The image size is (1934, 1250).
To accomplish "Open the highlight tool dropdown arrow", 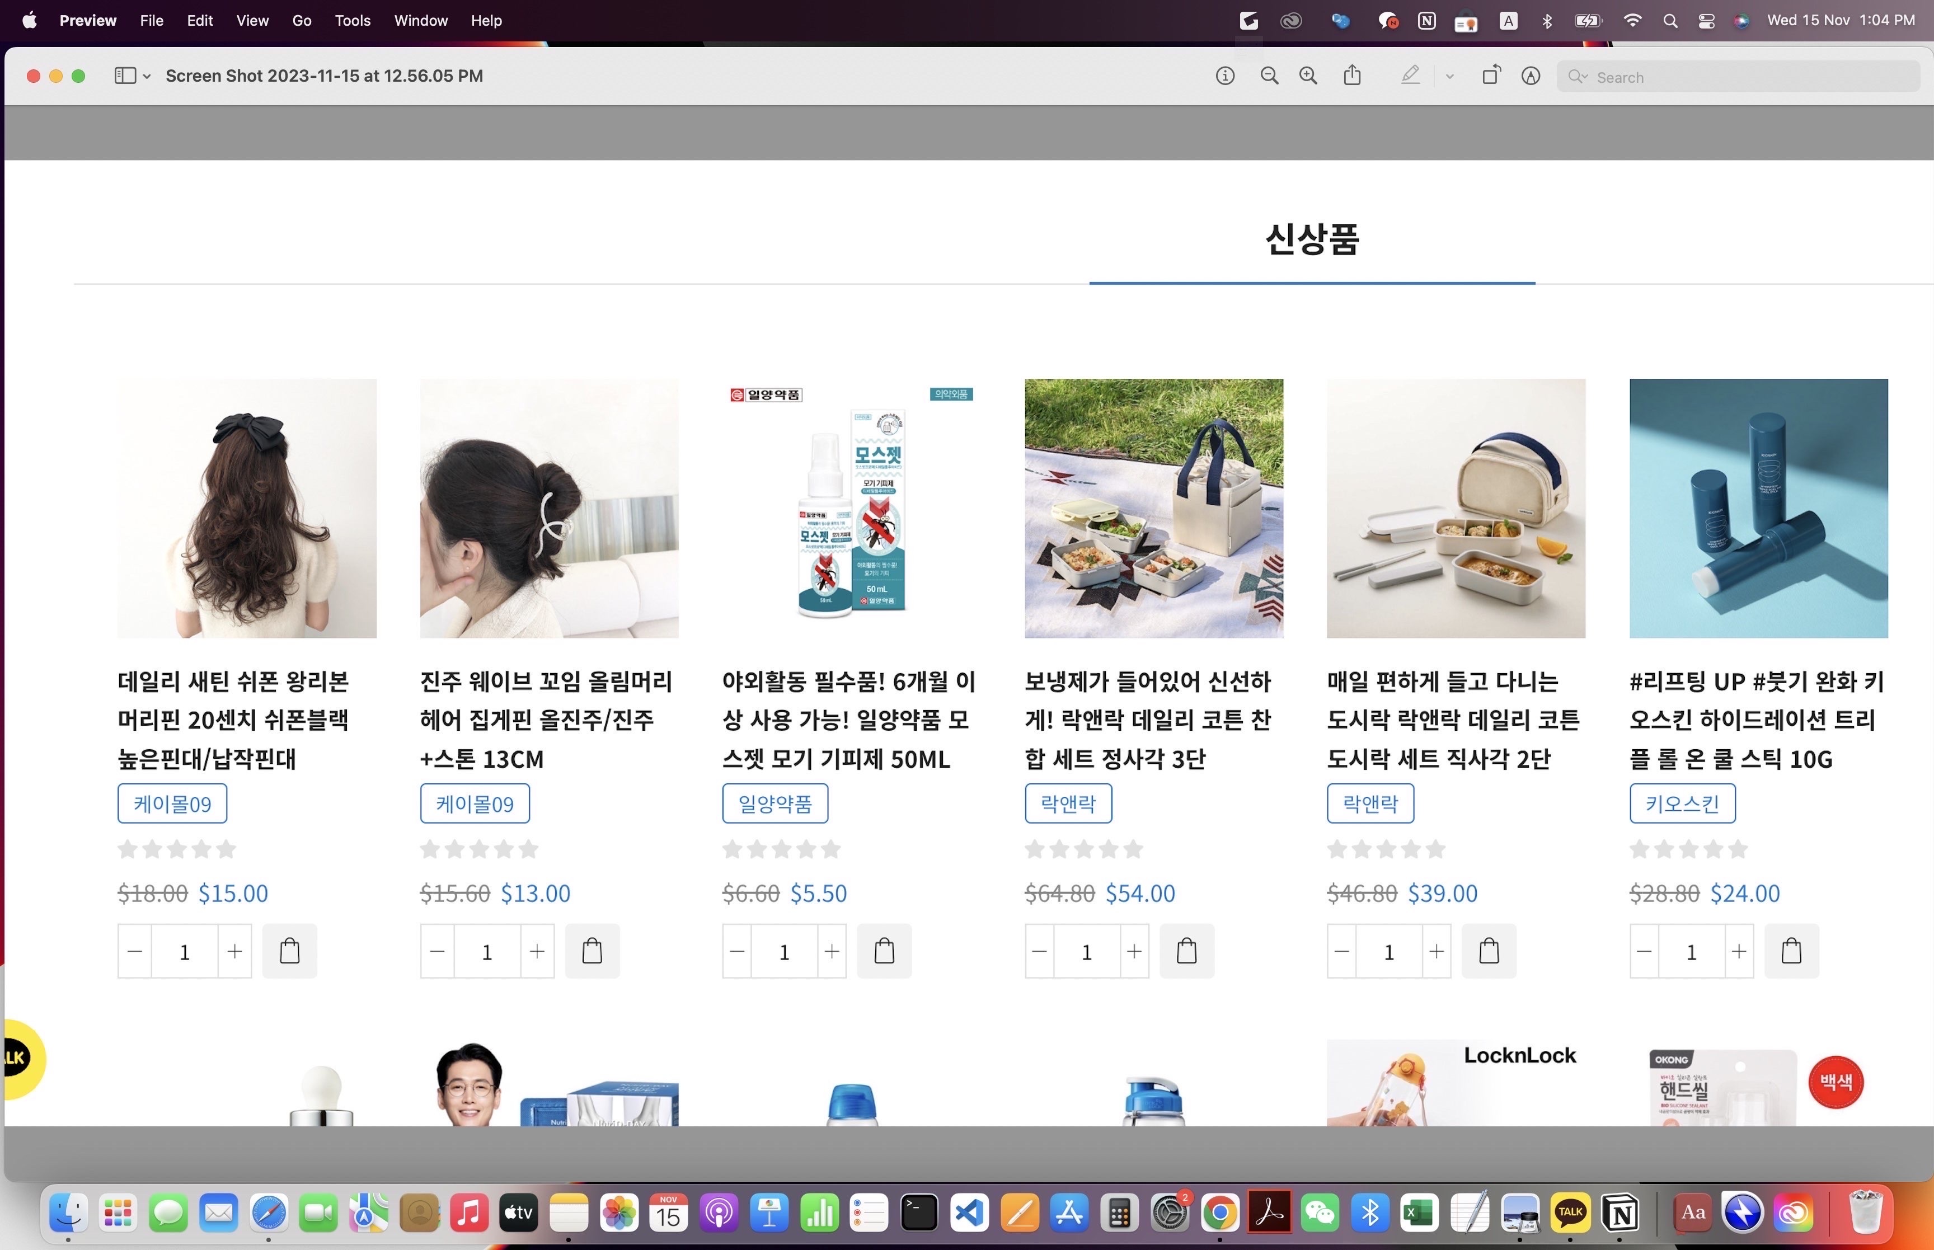I will click(x=1449, y=76).
